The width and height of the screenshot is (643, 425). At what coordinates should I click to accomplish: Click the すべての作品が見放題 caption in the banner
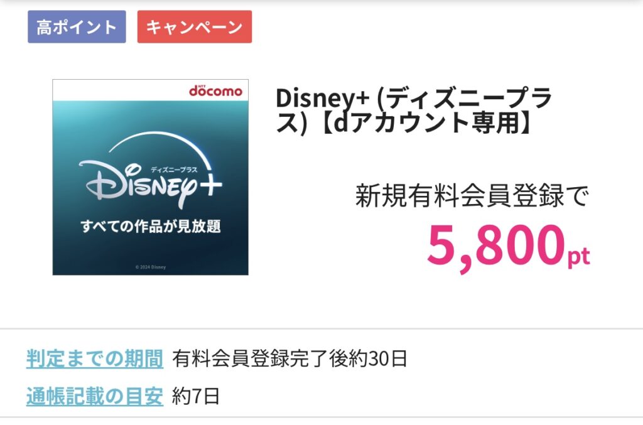(151, 226)
